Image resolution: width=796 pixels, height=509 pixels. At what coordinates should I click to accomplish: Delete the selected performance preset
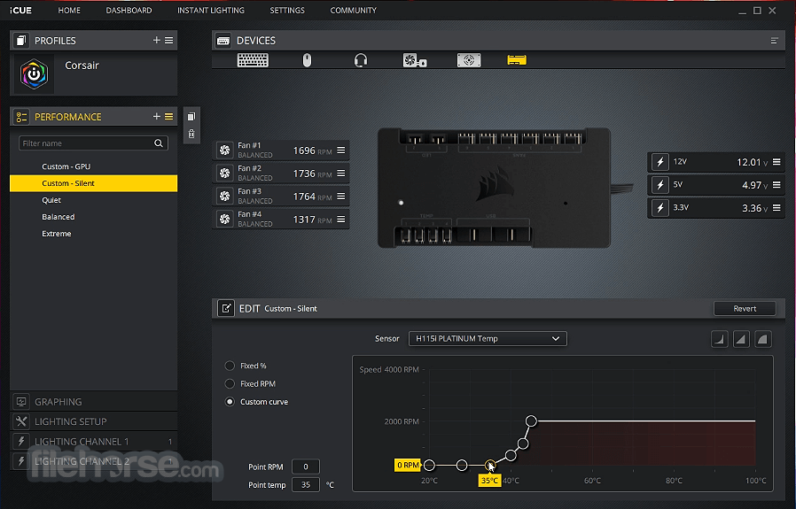click(x=191, y=134)
